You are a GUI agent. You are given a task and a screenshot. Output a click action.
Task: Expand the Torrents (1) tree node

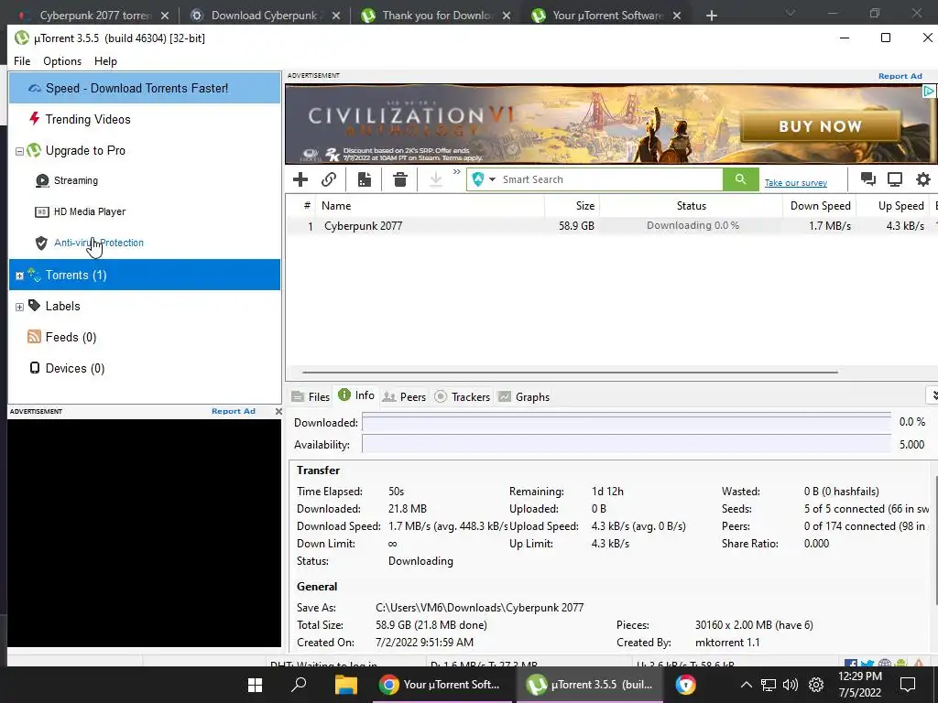click(19, 276)
